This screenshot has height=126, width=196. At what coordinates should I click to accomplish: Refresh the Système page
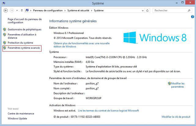click(x=147, y=11)
